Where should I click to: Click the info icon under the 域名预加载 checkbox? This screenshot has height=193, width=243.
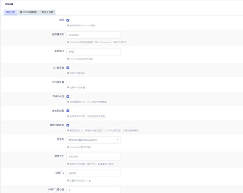click(68, 116)
